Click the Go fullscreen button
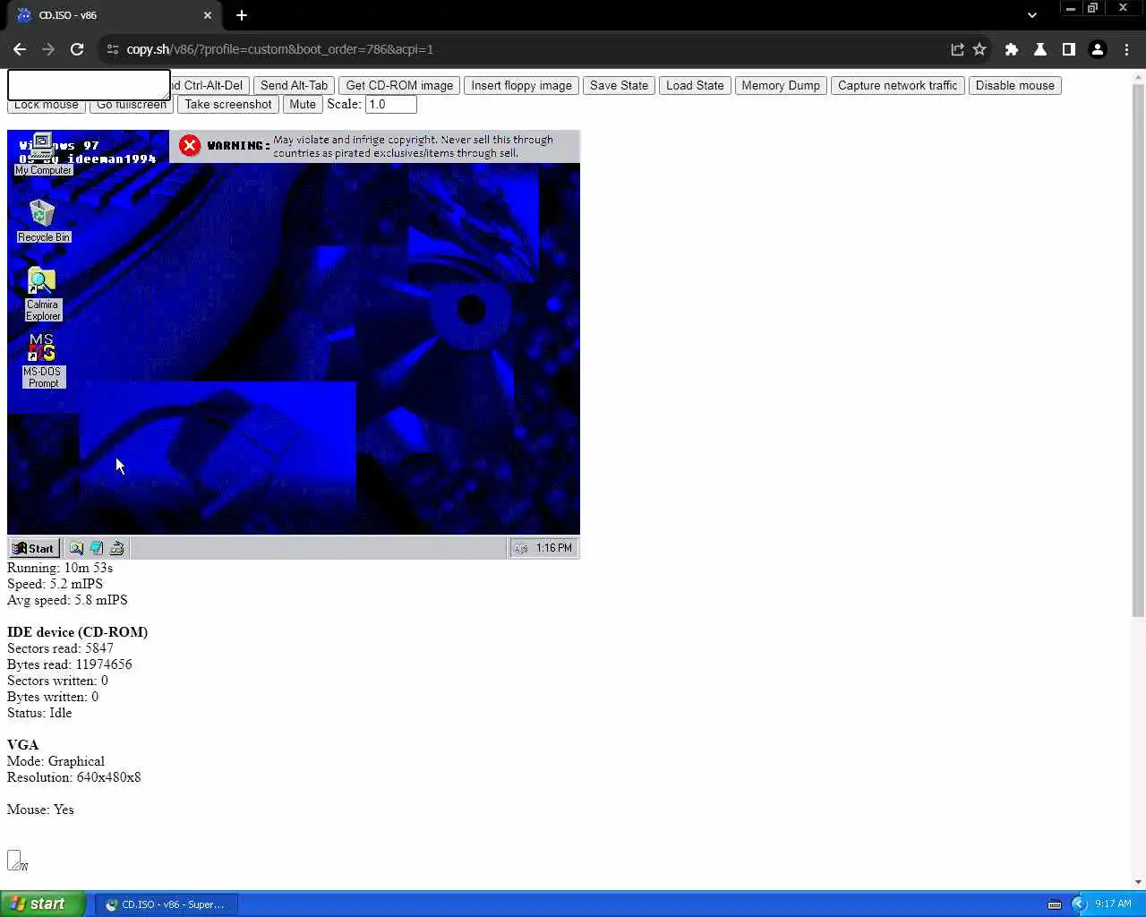Viewport: 1146px width, 917px height. [x=132, y=107]
